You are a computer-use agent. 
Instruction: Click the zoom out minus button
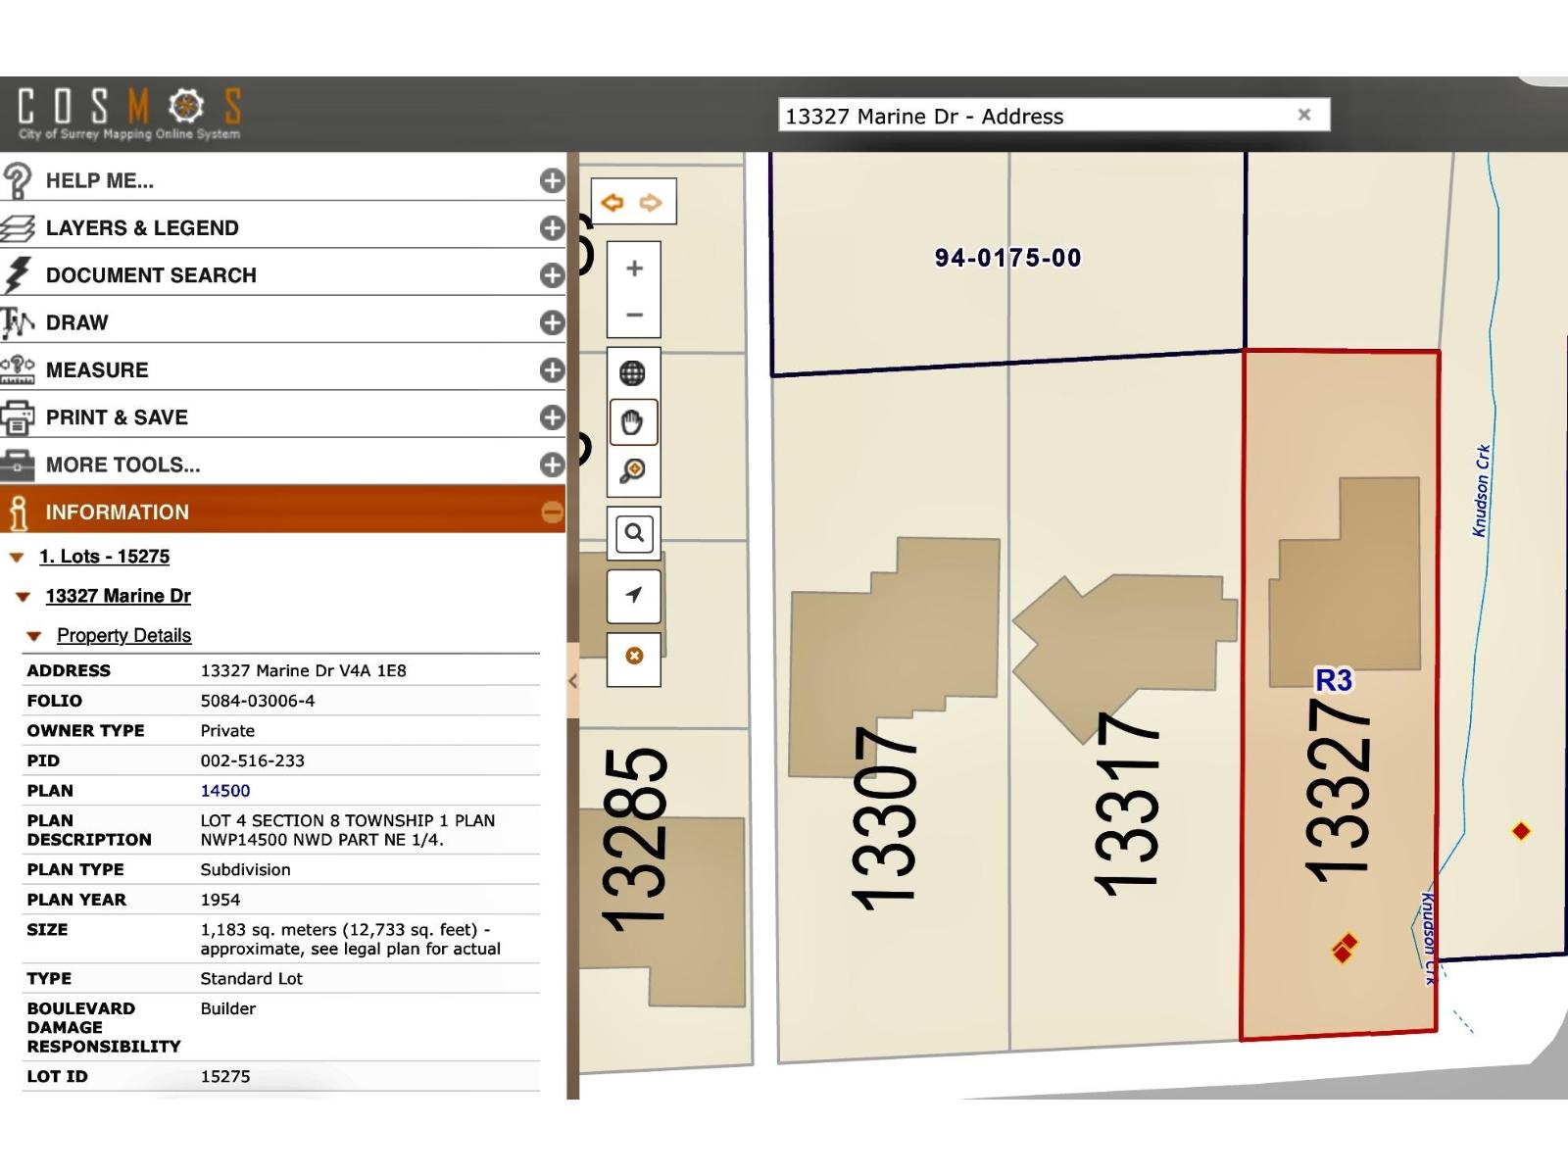634,315
